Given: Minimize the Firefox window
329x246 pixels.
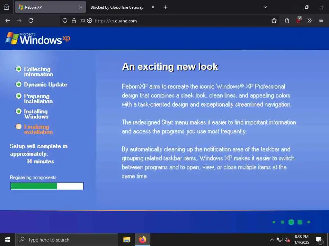Looking at the screenshot, I should click(x=292, y=7).
